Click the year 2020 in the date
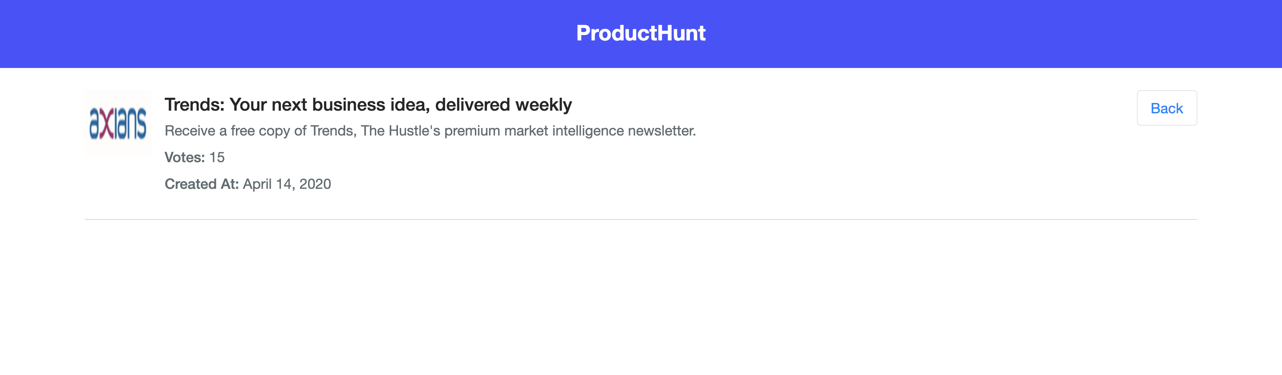Image resolution: width=1282 pixels, height=375 pixels. click(315, 184)
